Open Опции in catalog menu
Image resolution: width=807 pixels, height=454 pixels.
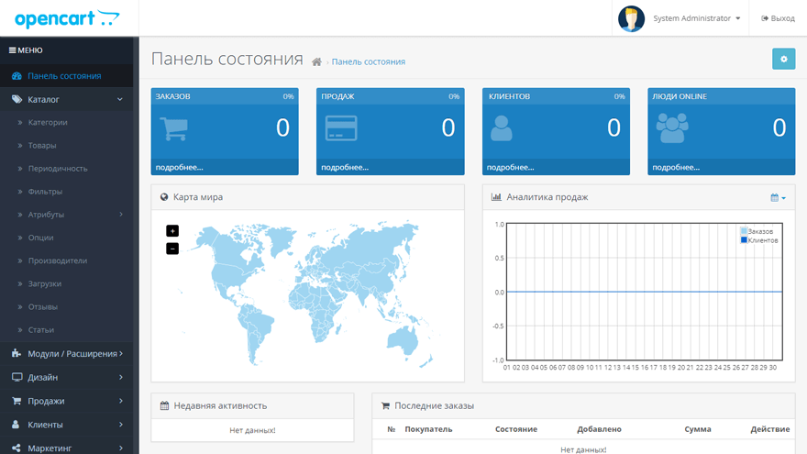(40, 238)
